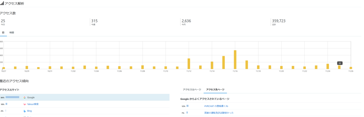The image size is (364, 117).
Task: Select the chart bar for 11/08
Action: (x=143, y=67)
